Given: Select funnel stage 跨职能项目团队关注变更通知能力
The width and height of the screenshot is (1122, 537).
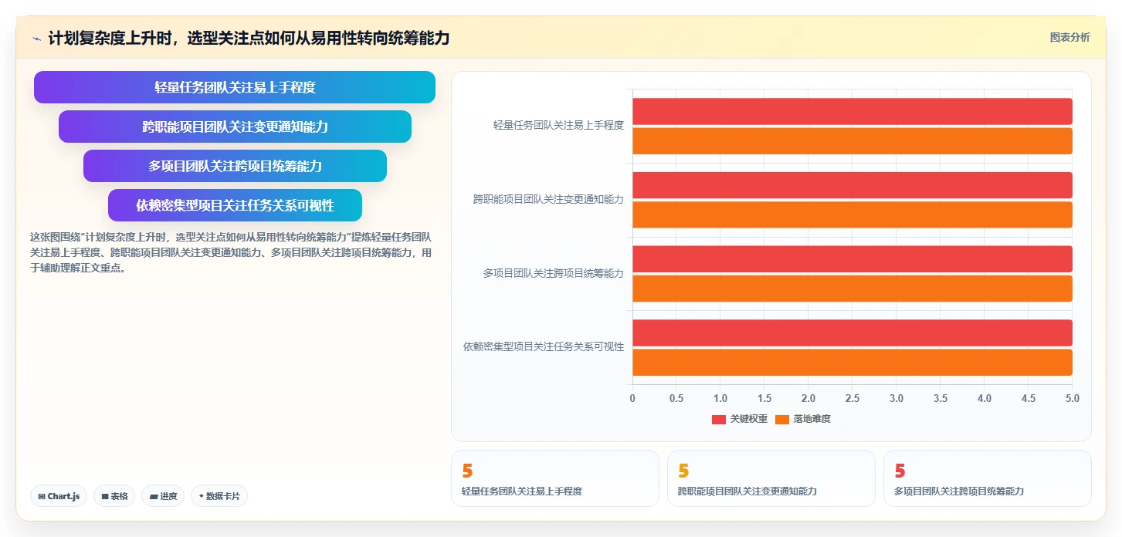Looking at the screenshot, I should tap(235, 127).
